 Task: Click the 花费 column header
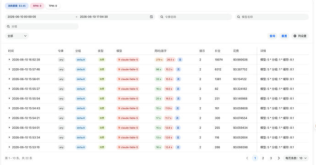pyautogui.click(x=236, y=51)
